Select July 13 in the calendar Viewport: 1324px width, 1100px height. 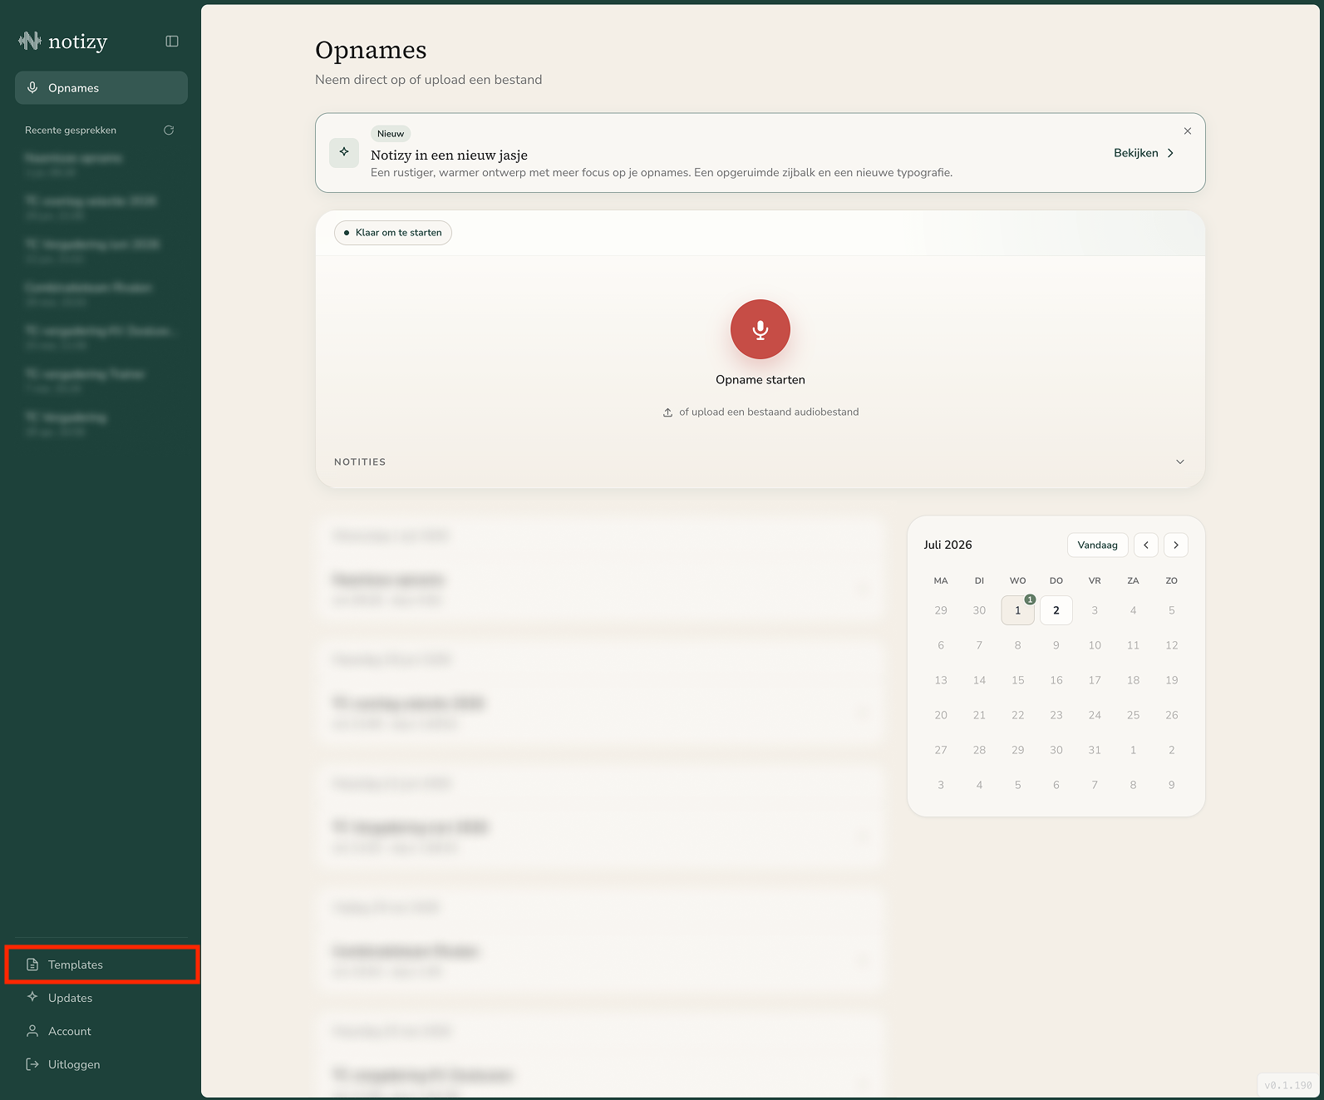click(x=941, y=680)
